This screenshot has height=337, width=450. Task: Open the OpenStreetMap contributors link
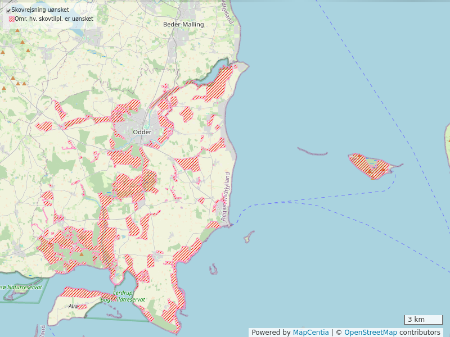coord(371,333)
